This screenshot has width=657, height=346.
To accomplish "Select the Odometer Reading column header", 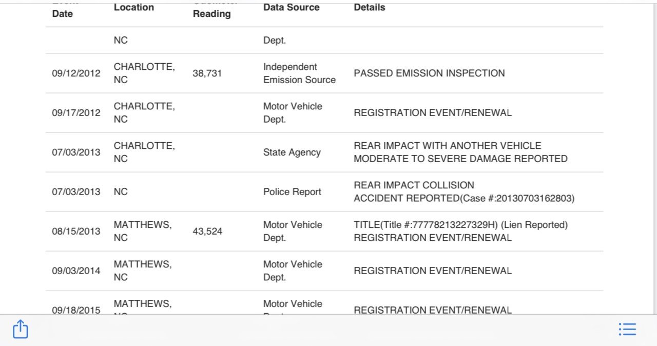I will tap(211, 10).
